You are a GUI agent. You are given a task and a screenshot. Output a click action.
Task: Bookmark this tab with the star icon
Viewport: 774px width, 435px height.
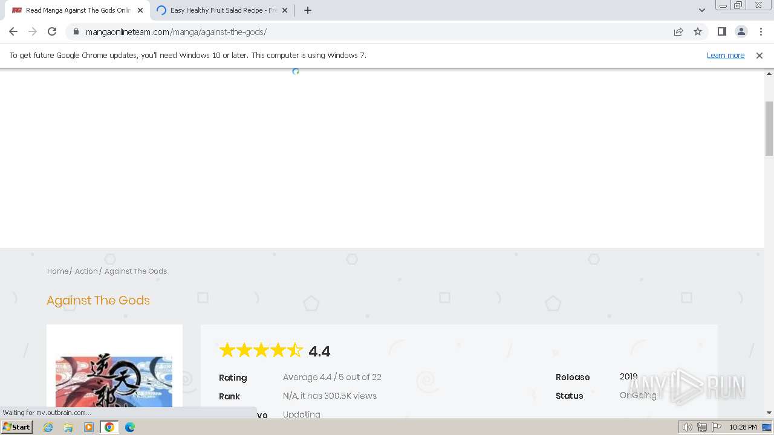(698, 31)
